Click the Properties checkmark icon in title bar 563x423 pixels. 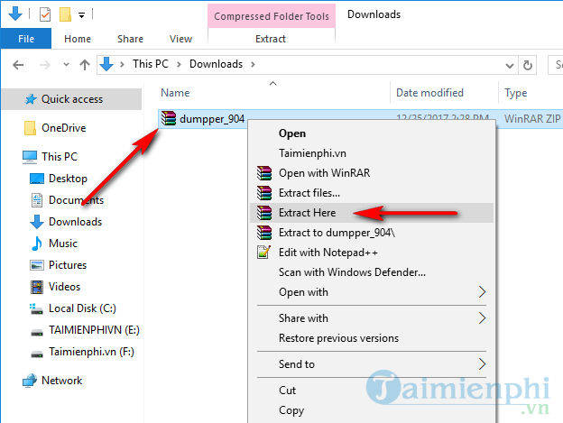coord(45,14)
